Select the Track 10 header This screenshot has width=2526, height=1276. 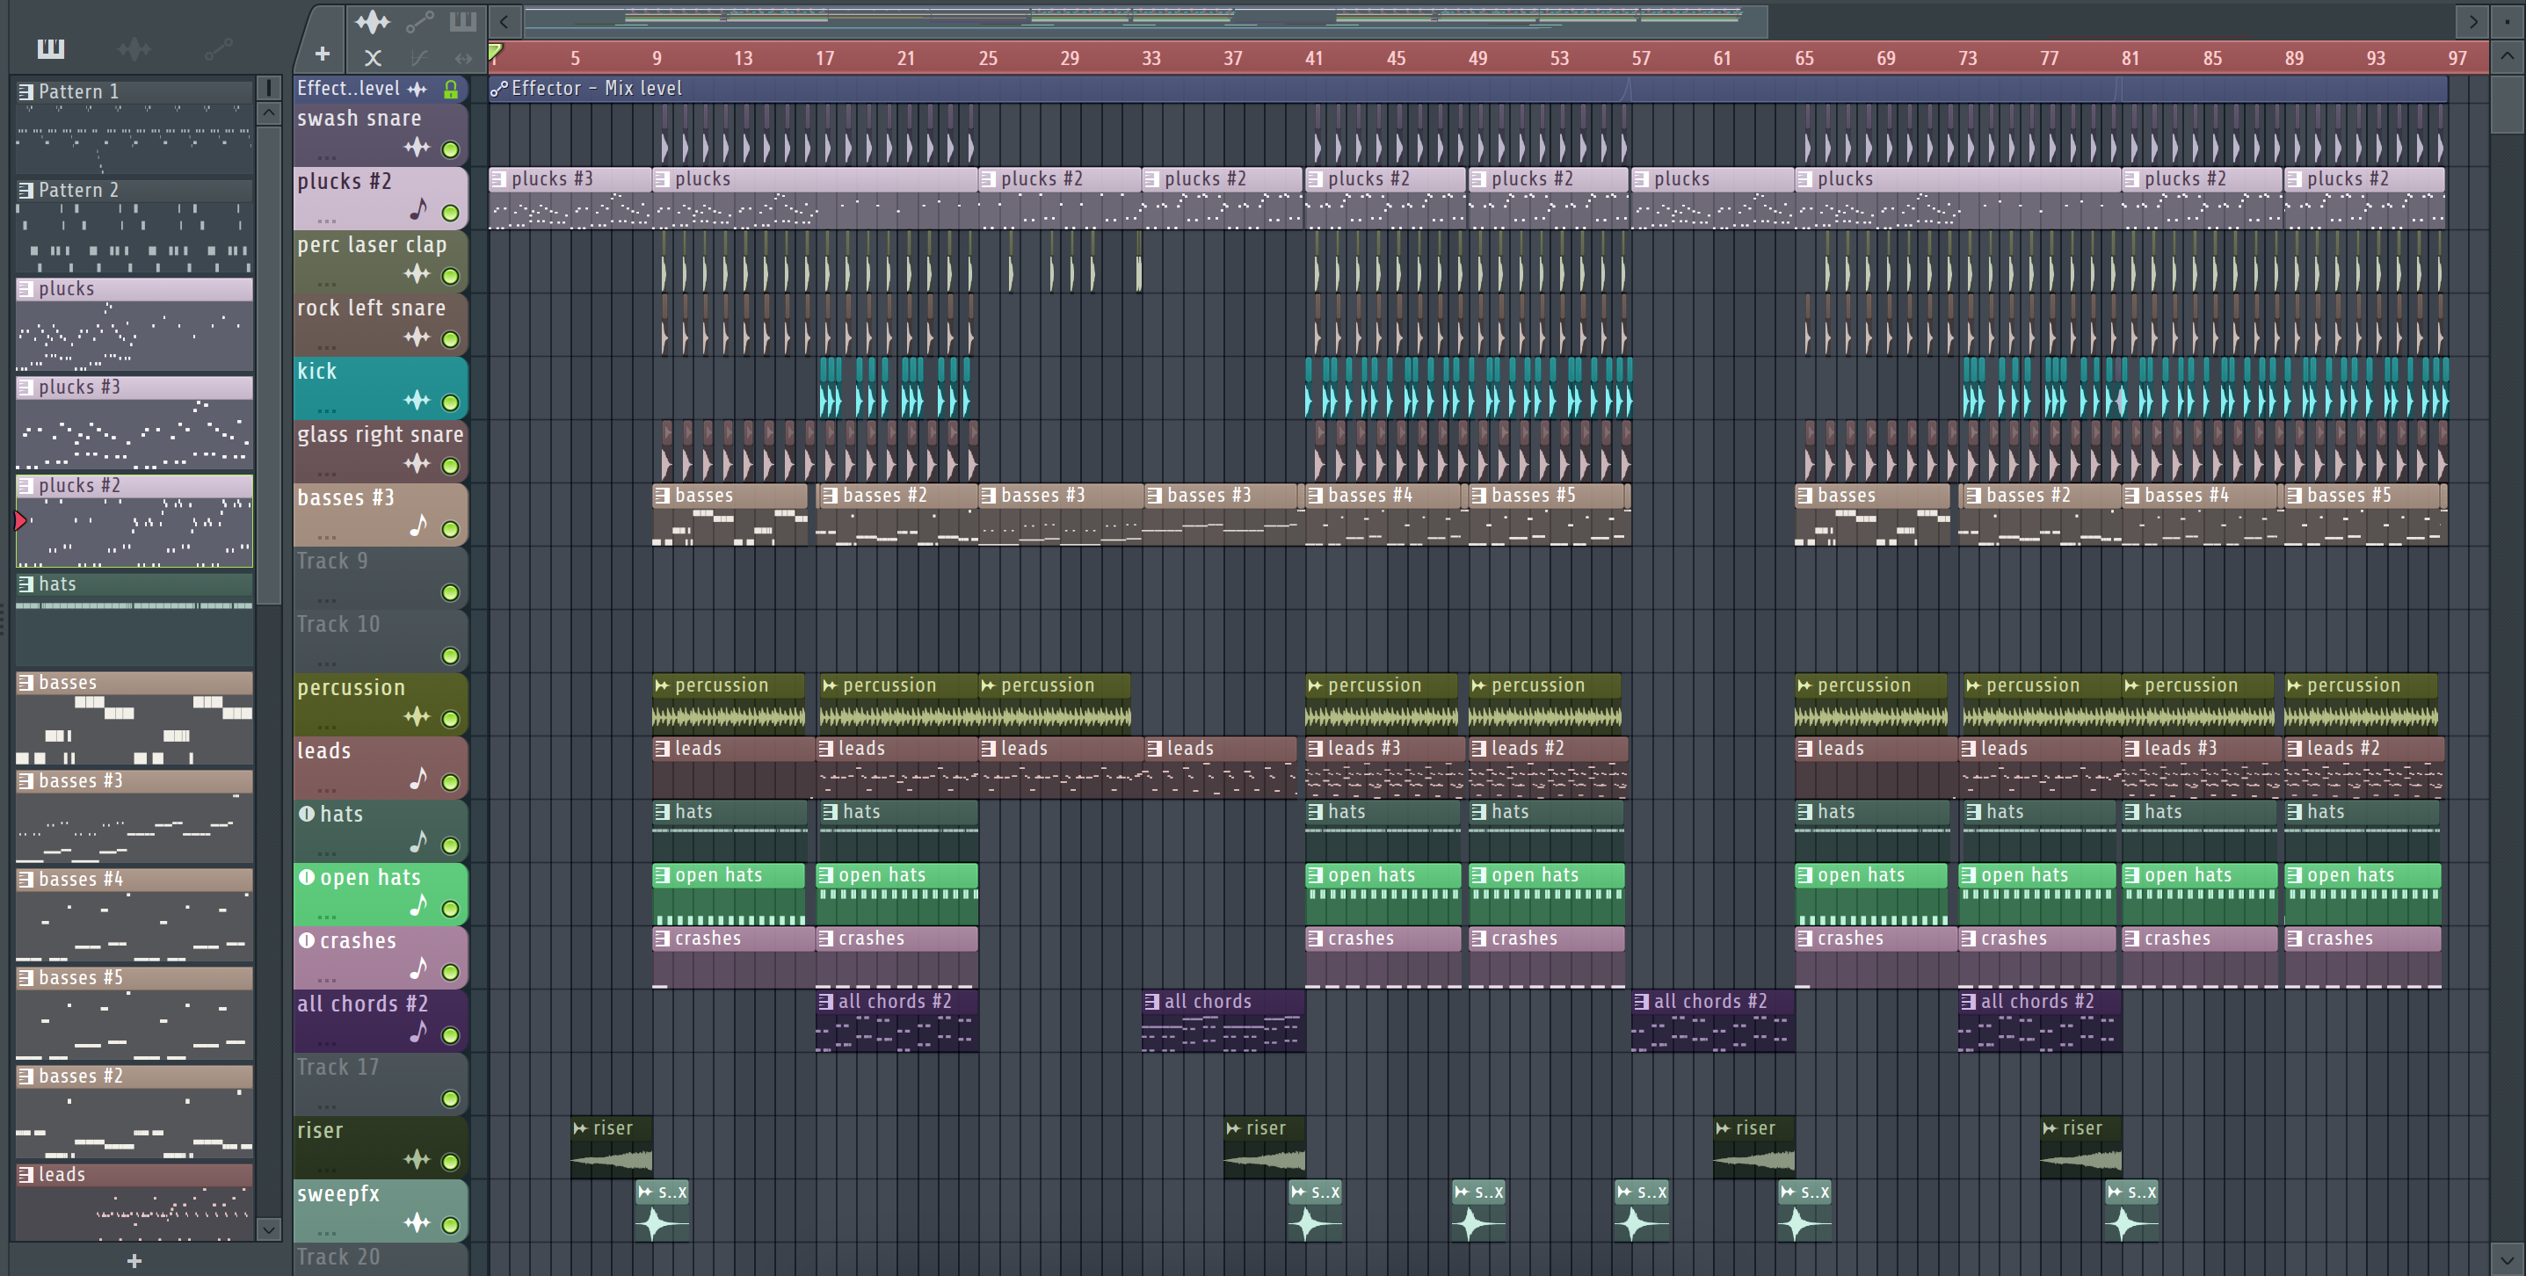381,640
